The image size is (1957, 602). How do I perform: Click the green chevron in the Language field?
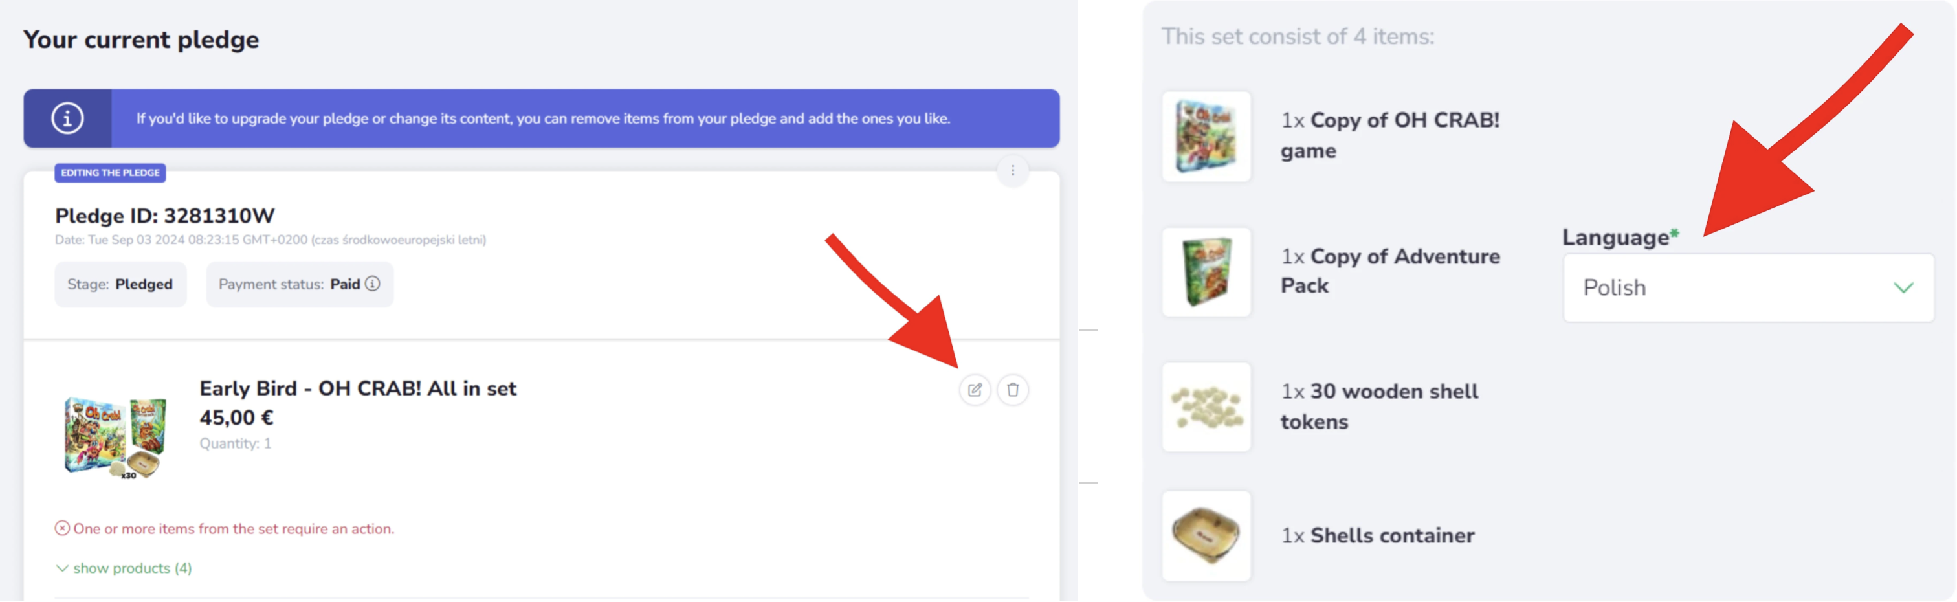point(1903,288)
